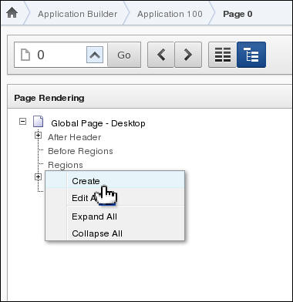Navigate to next page with right arrow
Viewport: 293px width, 302px height.
(188, 55)
